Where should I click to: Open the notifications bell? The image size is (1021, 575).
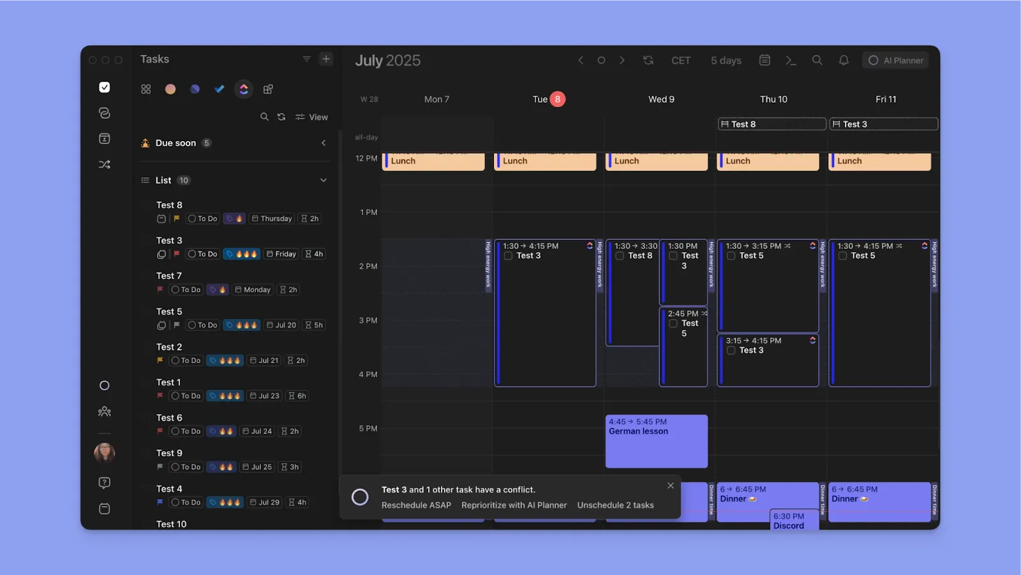pyautogui.click(x=844, y=60)
